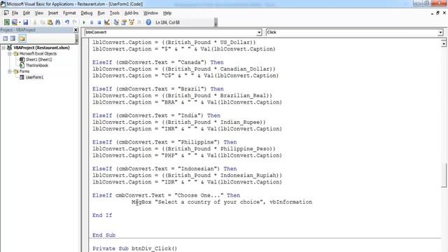Click the Break pause icon
The image size is (448, 252).
(92, 22)
